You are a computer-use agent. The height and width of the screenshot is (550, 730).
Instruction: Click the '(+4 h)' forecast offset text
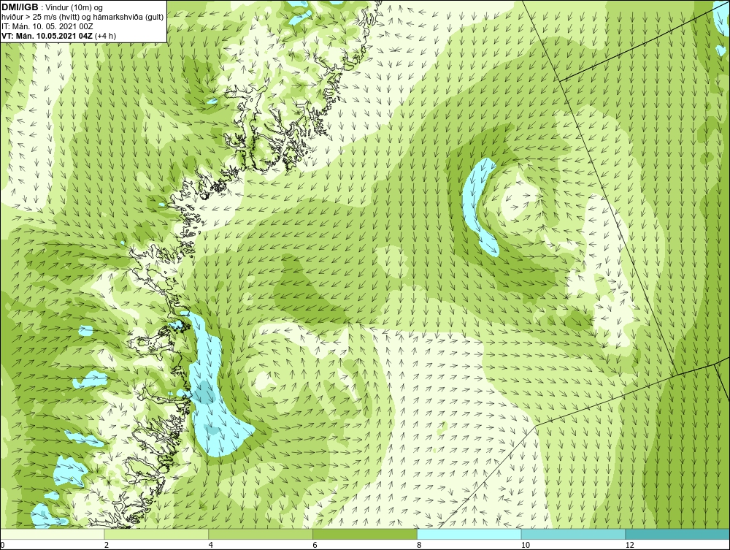pos(105,35)
